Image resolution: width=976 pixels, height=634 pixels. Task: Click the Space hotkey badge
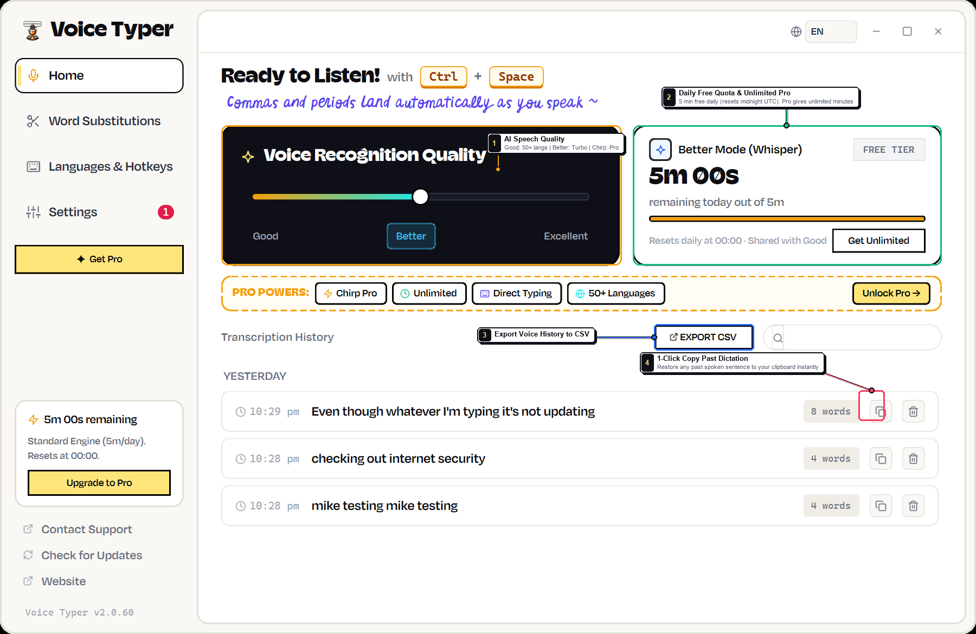pyautogui.click(x=516, y=77)
